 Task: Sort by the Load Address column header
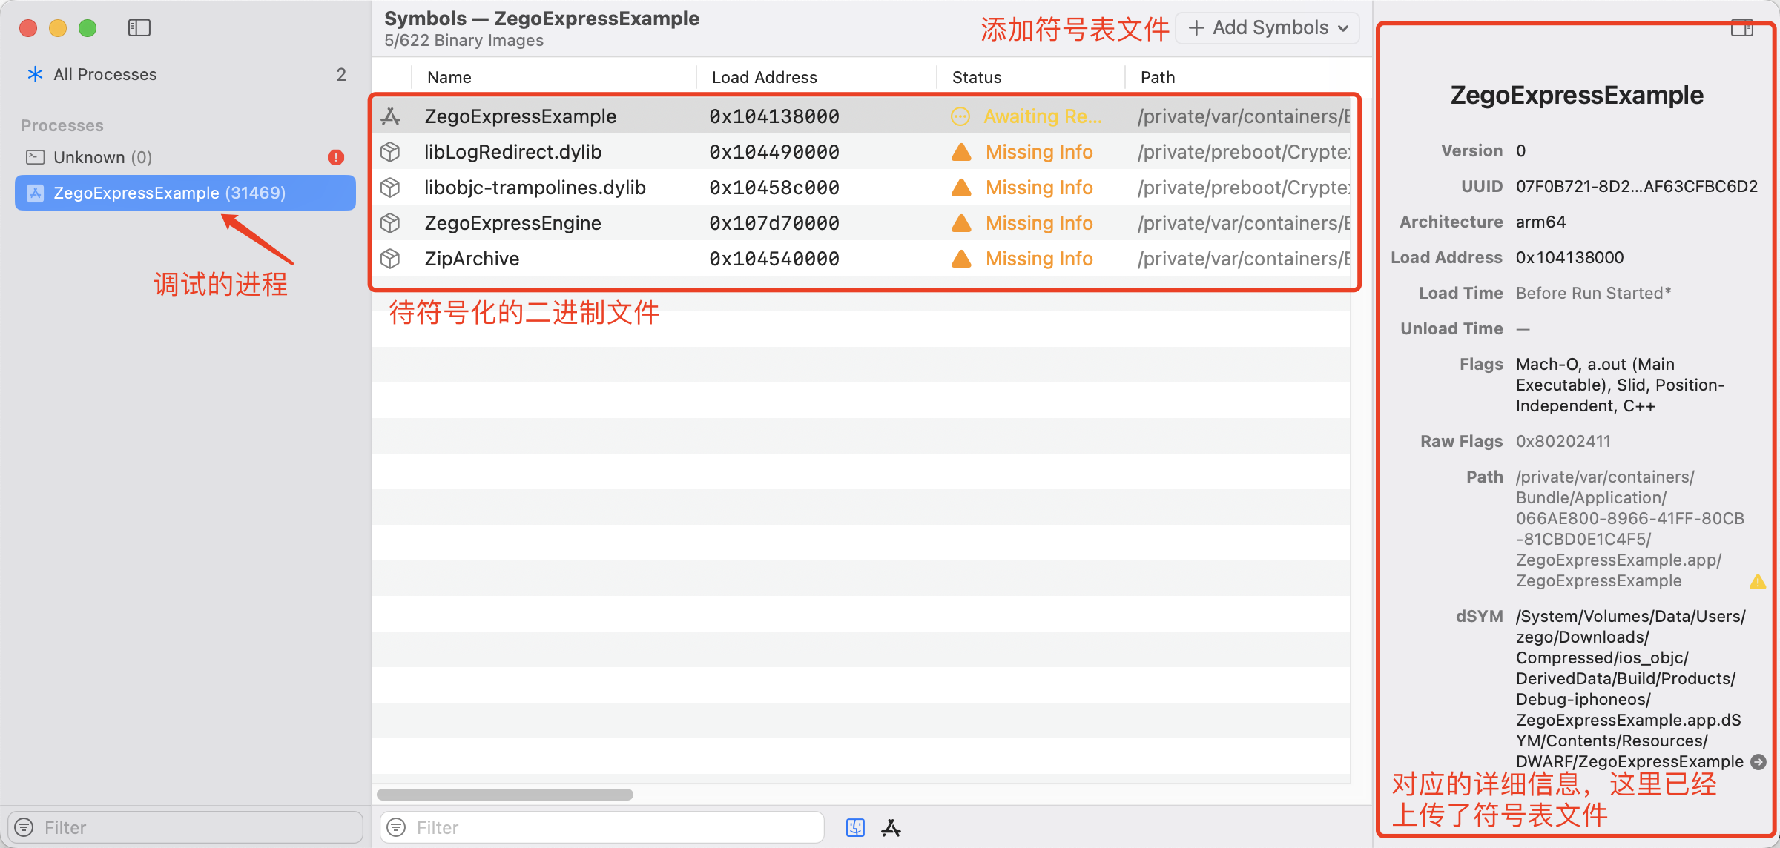tap(764, 77)
